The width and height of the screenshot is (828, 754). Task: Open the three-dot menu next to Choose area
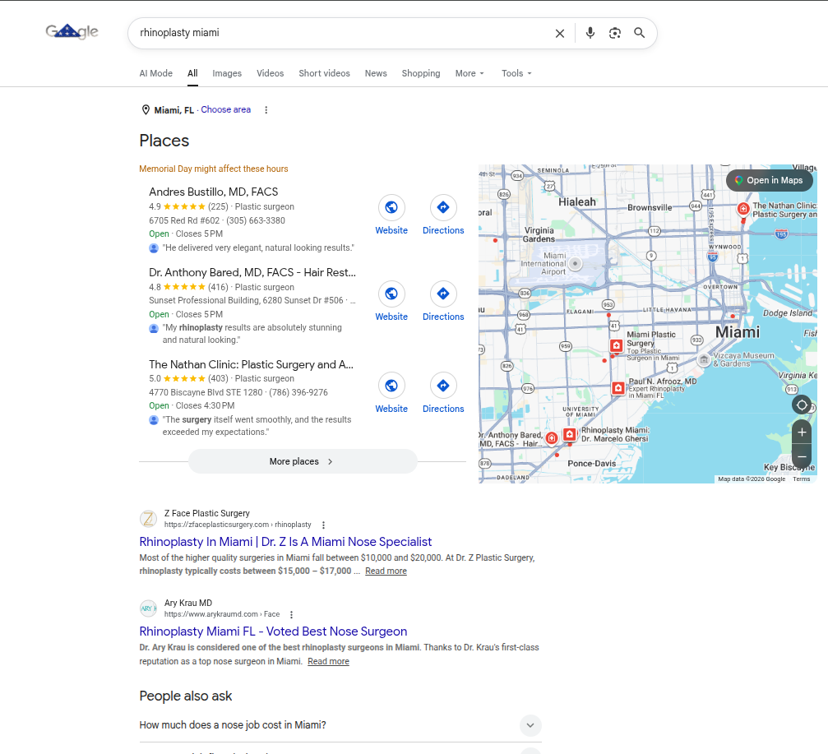[266, 110]
